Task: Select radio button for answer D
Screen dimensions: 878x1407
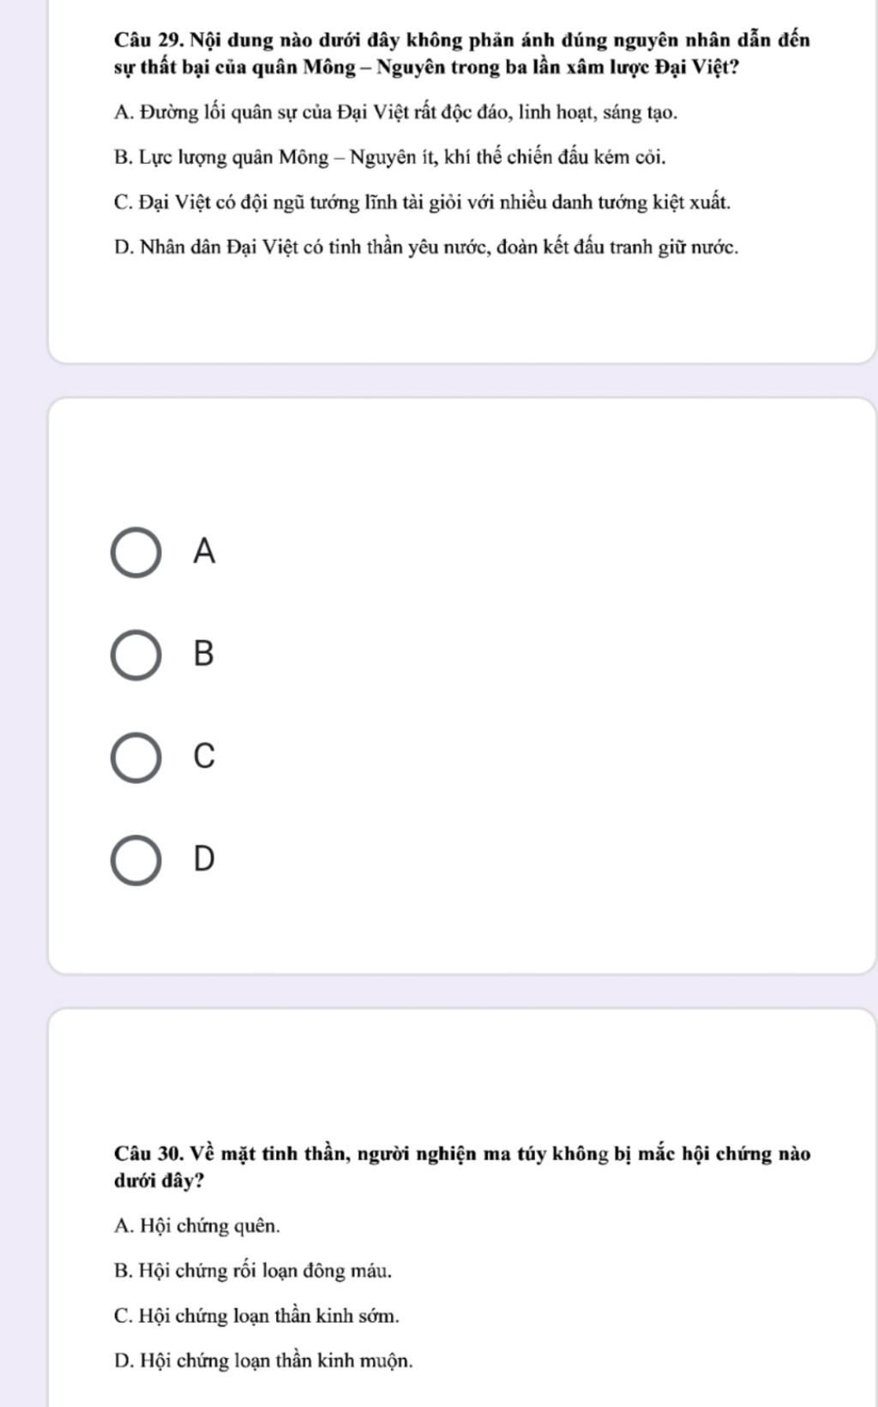Action: [135, 860]
